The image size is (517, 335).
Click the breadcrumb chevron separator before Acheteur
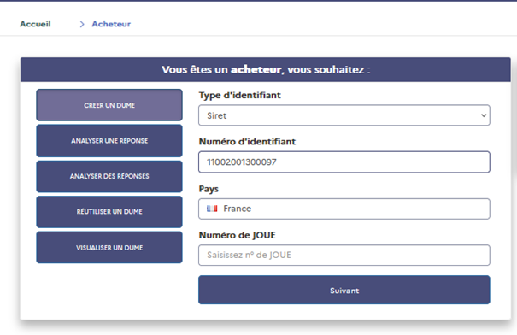pos(82,25)
